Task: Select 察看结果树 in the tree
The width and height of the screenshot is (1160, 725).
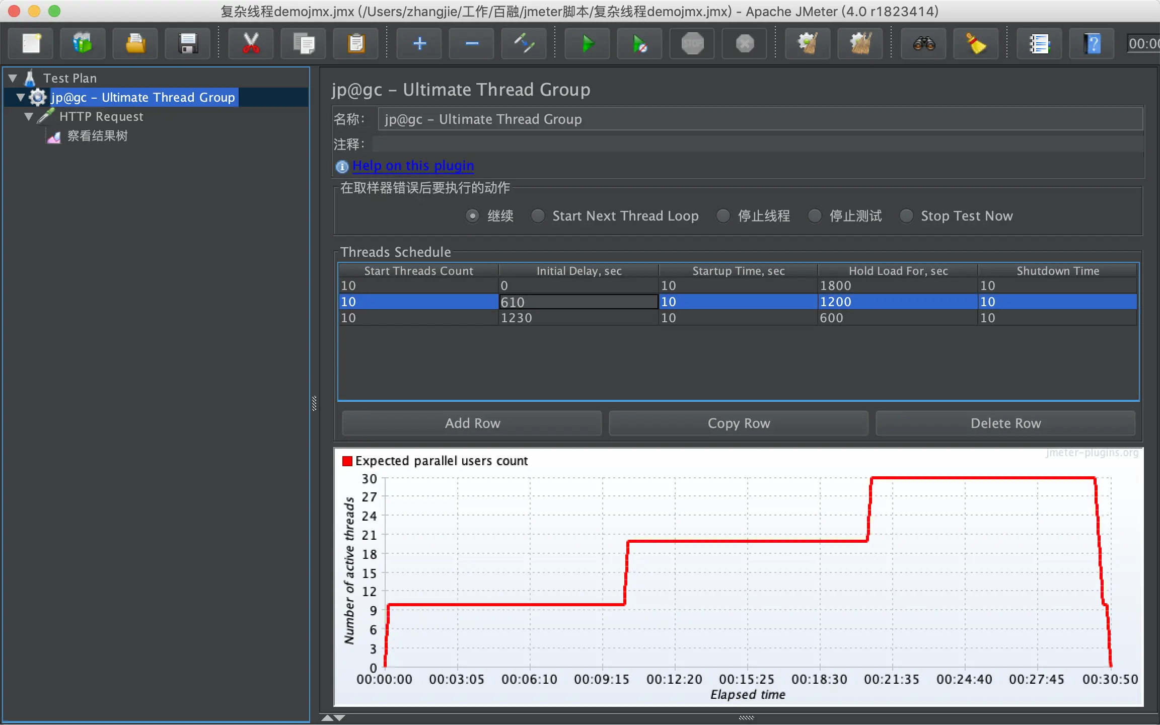Action: pos(97,136)
